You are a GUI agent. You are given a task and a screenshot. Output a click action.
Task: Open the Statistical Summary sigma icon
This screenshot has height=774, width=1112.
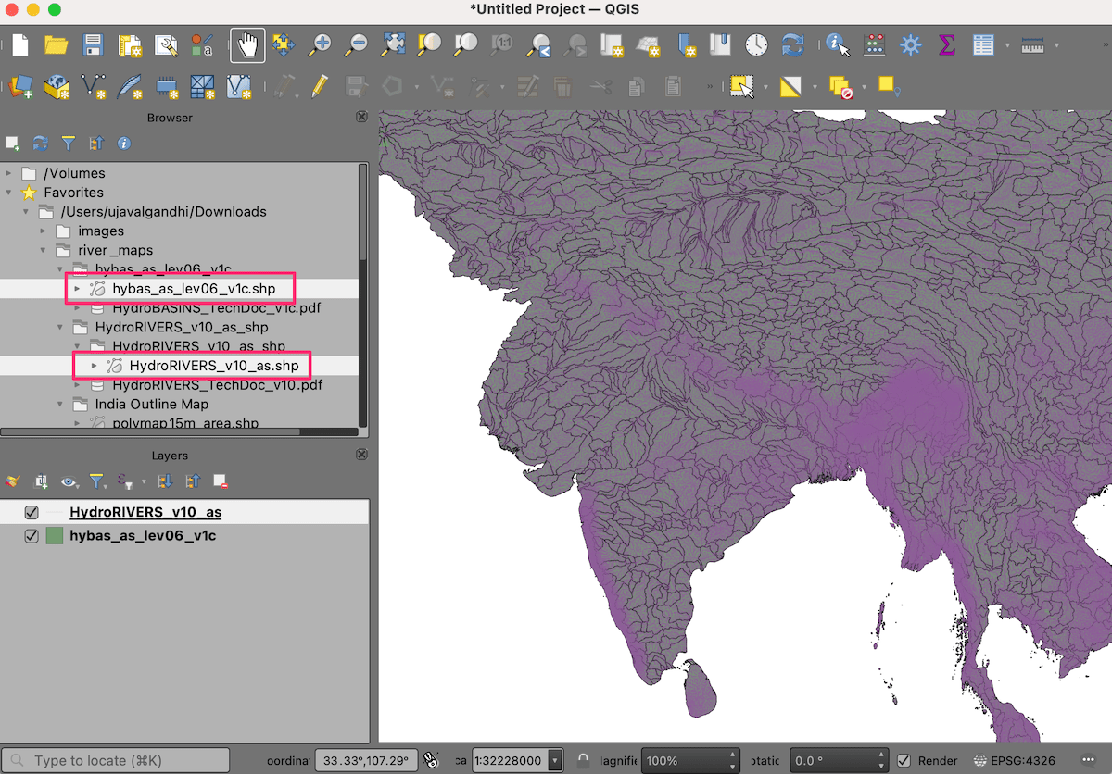[946, 44]
